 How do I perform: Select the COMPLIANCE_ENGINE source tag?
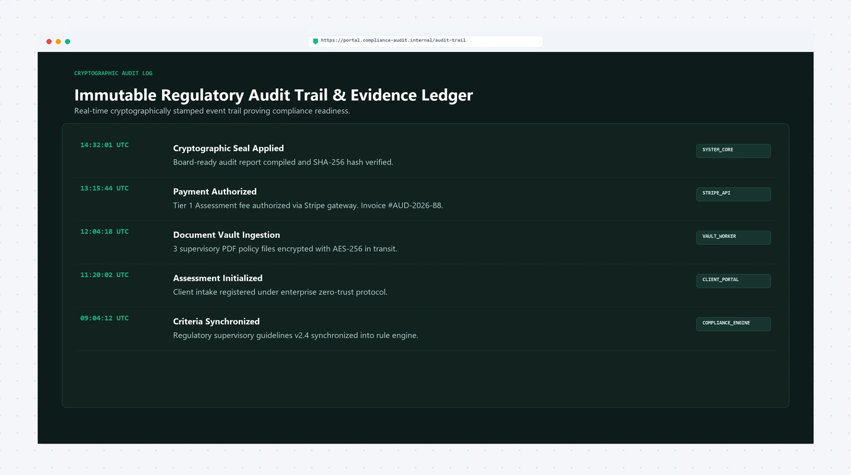(733, 324)
